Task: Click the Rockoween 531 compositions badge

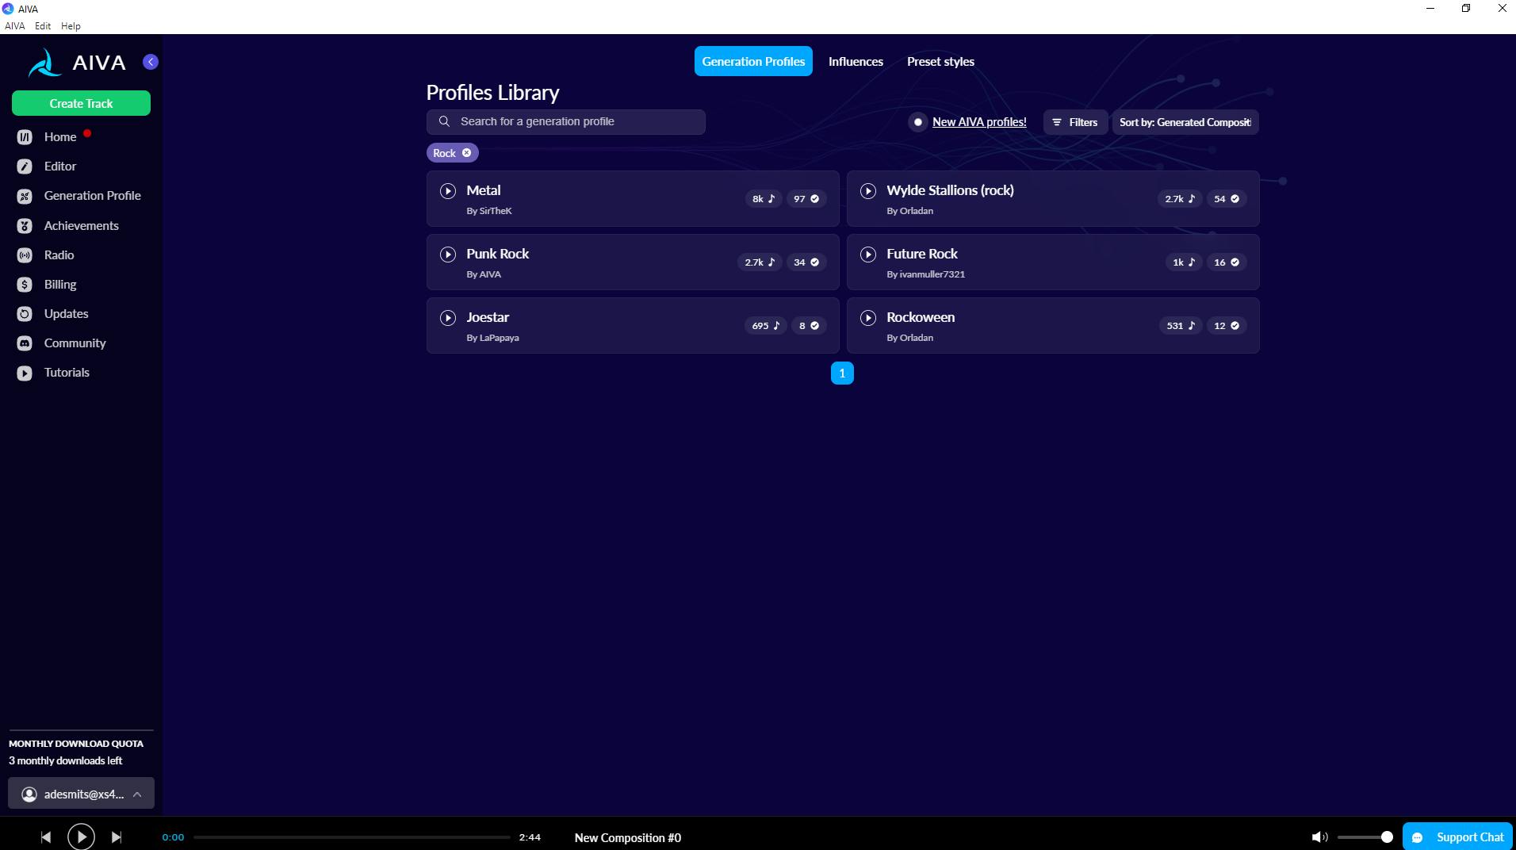Action: (1181, 326)
